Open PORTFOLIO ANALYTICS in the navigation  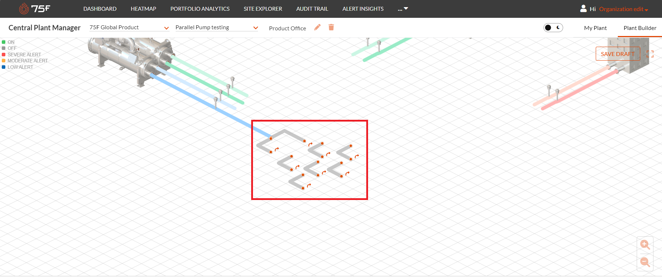[x=200, y=9]
